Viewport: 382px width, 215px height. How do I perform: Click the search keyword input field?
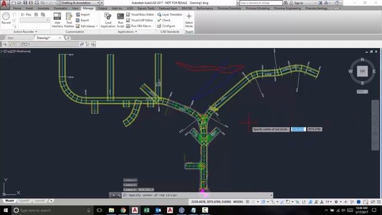261,3
